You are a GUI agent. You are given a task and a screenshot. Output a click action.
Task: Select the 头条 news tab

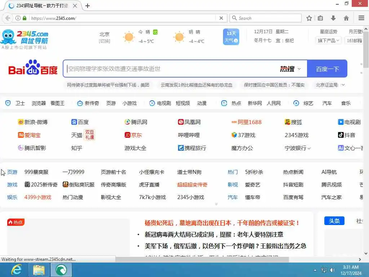point(334,221)
